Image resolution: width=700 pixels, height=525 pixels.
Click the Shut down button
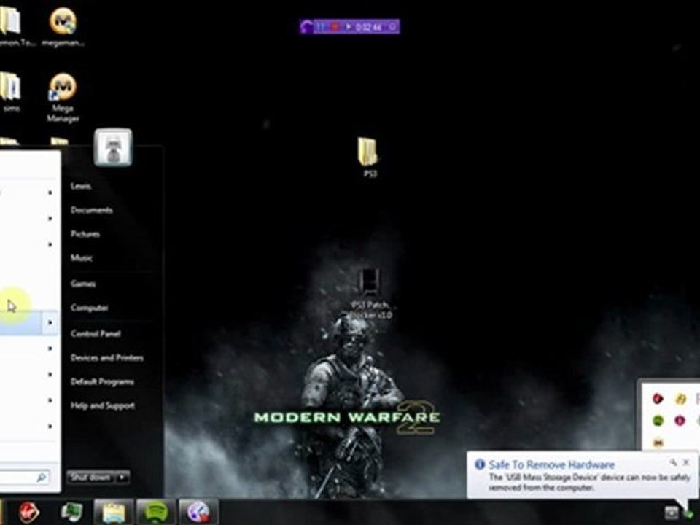click(x=90, y=477)
